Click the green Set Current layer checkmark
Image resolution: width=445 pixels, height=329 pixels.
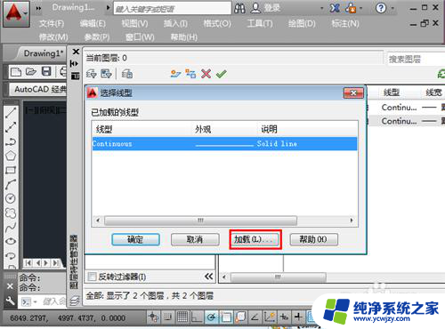point(222,74)
